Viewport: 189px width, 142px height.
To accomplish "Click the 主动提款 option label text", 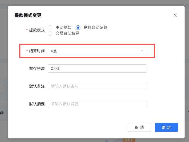I will pos(63,28).
